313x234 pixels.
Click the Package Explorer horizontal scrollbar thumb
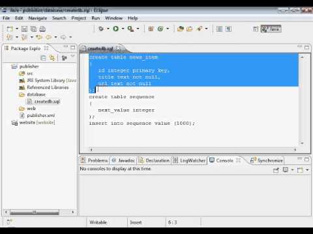pos(35,212)
